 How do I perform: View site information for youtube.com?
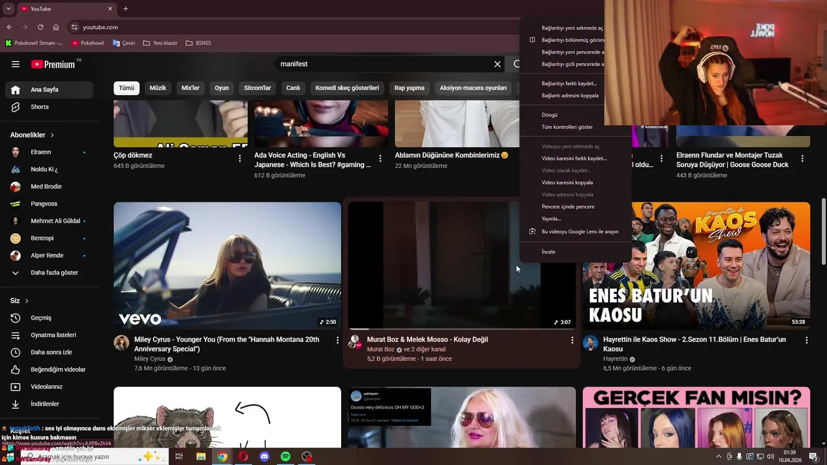tap(74, 27)
